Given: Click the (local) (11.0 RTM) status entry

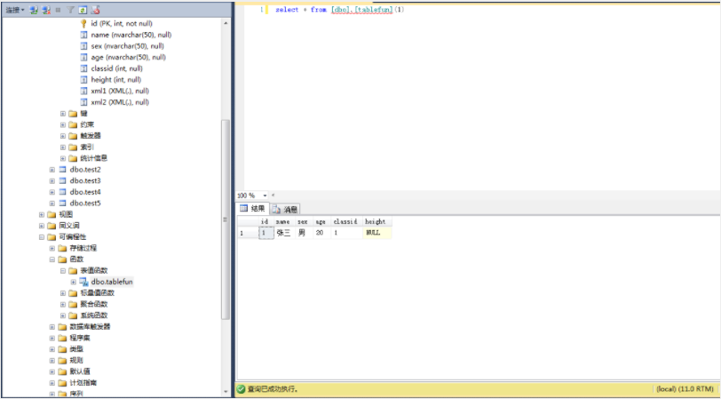Looking at the screenshot, I should pos(685,389).
